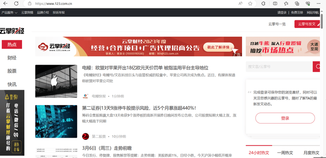The height and width of the screenshot is (158, 326).
Task: Select the 股票 sidebar category
Action: (x=12, y=71)
